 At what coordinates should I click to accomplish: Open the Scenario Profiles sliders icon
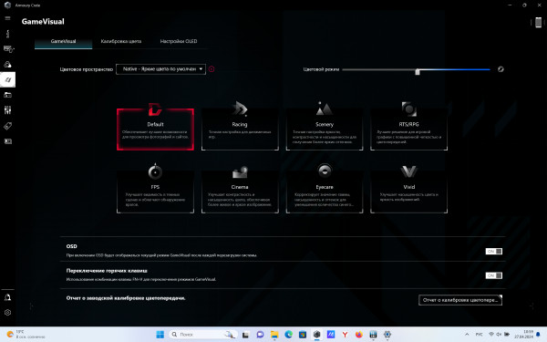pyautogui.click(x=7, y=110)
